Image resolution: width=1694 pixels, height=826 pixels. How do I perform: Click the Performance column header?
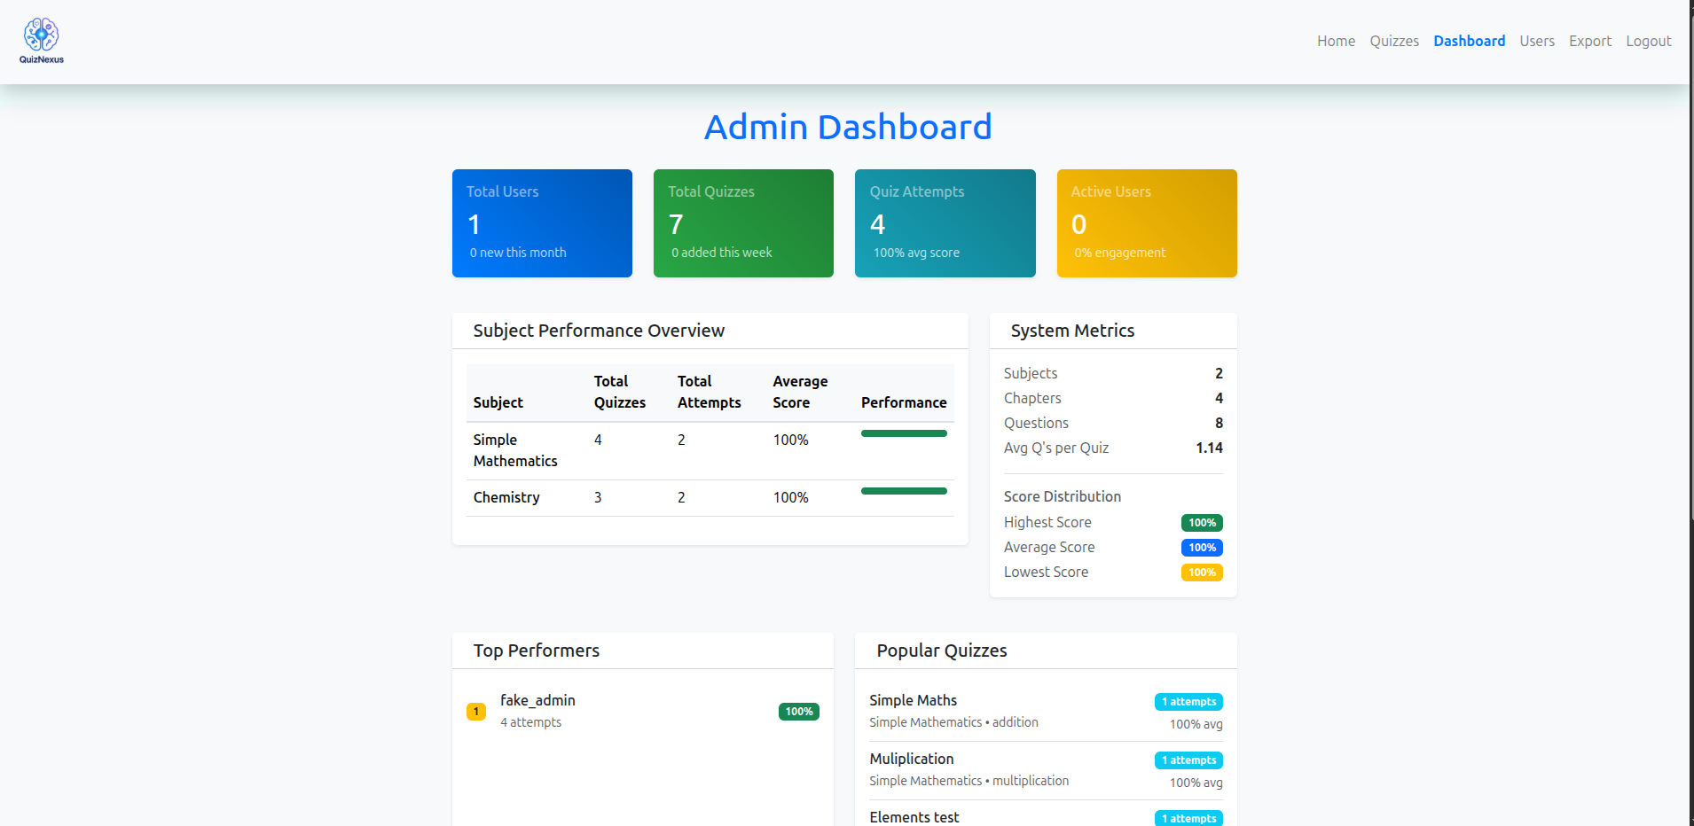coord(904,402)
